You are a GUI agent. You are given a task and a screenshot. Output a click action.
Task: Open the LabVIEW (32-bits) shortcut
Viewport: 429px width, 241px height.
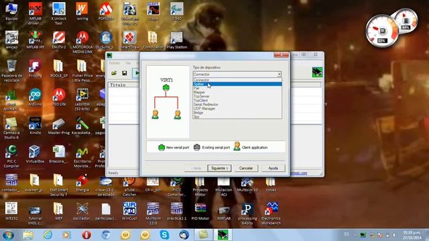click(x=82, y=100)
